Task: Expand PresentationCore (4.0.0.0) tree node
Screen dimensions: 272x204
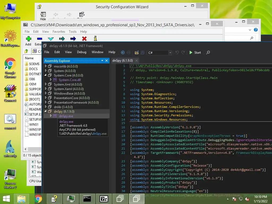Action: [x=46, y=98]
